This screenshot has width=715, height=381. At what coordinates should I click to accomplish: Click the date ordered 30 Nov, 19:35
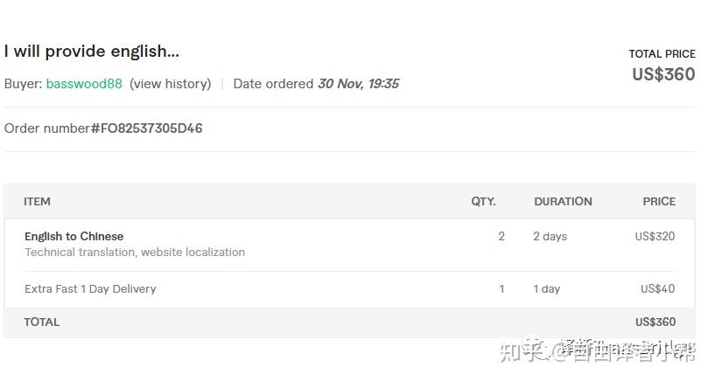(358, 84)
